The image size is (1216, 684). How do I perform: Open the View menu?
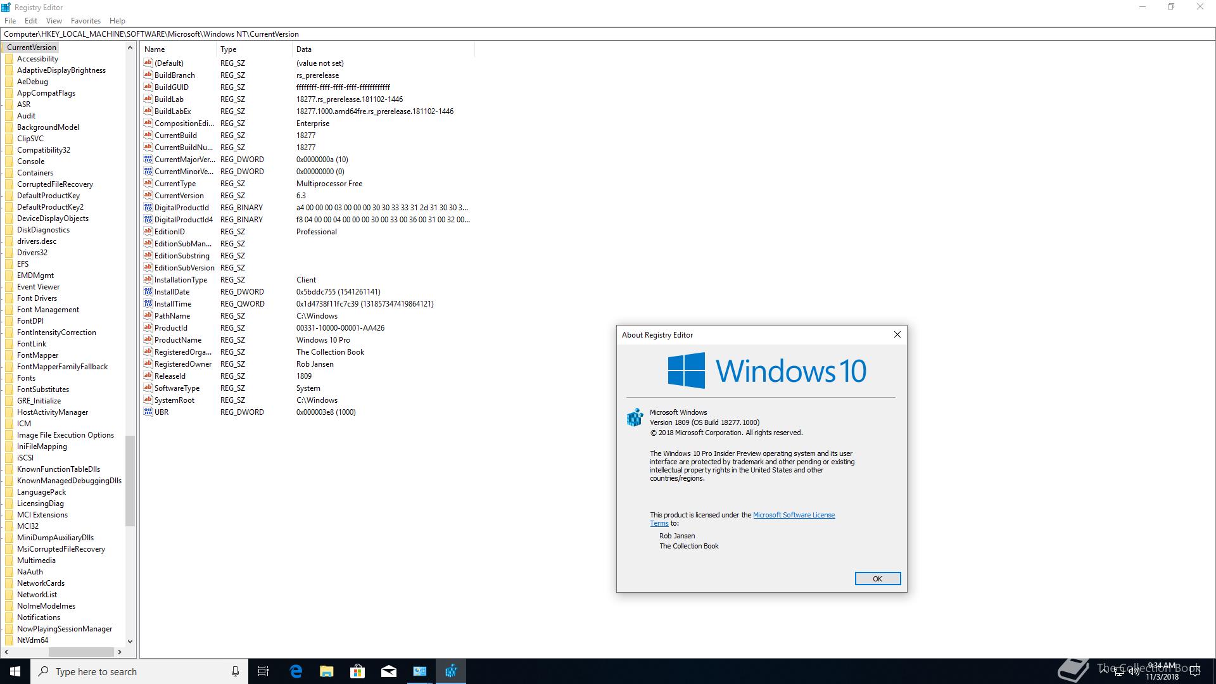(54, 20)
